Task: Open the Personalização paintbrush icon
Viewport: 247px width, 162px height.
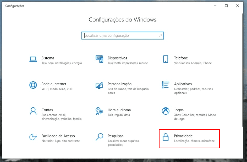Action: pyautogui.click(x=99, y=85)
